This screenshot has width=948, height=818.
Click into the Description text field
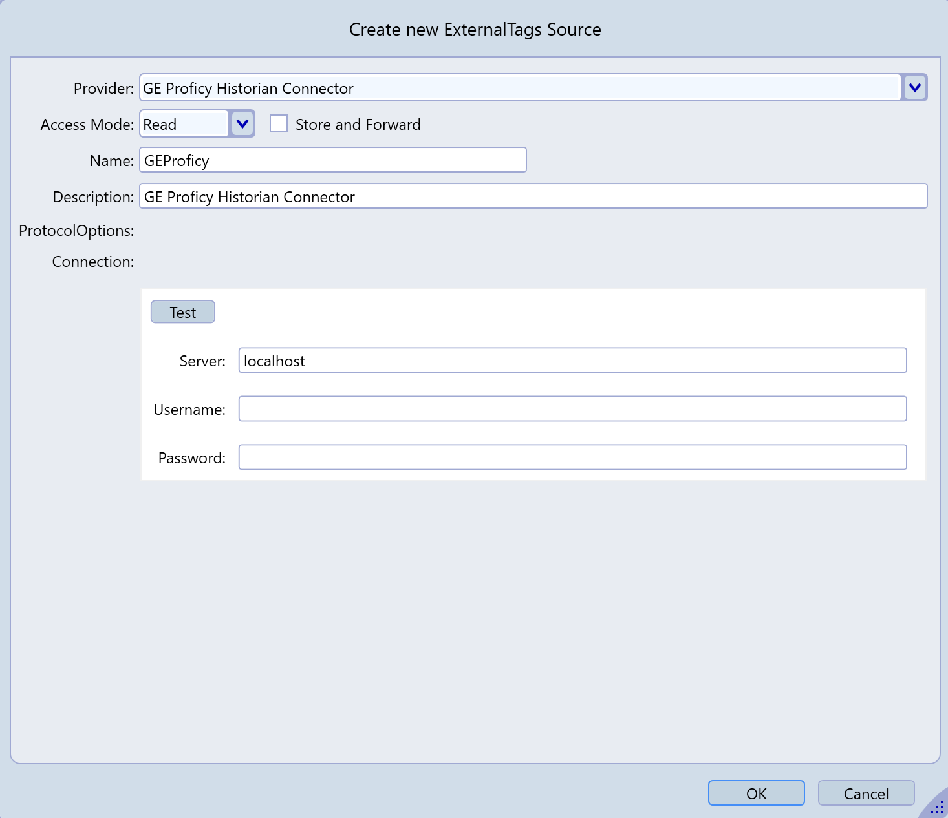[533, 196]
